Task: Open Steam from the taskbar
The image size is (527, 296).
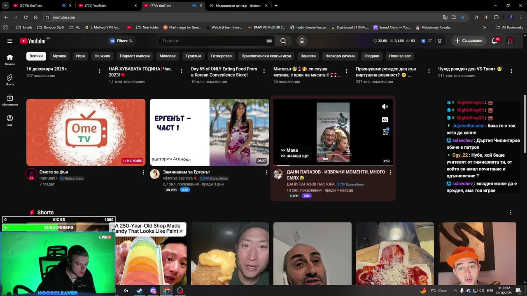Action: [x=140, y=291]
